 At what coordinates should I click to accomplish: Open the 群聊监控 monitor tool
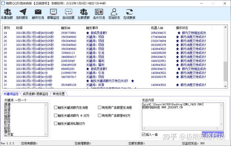[x=53, y=14]
